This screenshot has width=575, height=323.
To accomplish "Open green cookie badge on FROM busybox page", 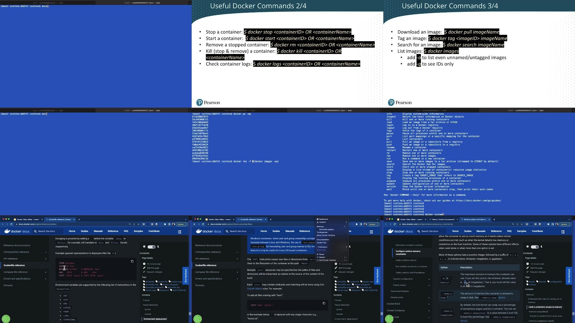I will tap(6, 319).
